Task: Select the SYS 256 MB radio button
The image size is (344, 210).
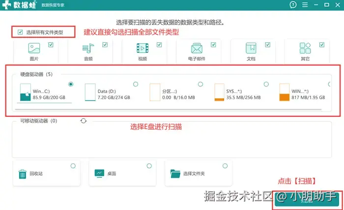Action: 266,84
